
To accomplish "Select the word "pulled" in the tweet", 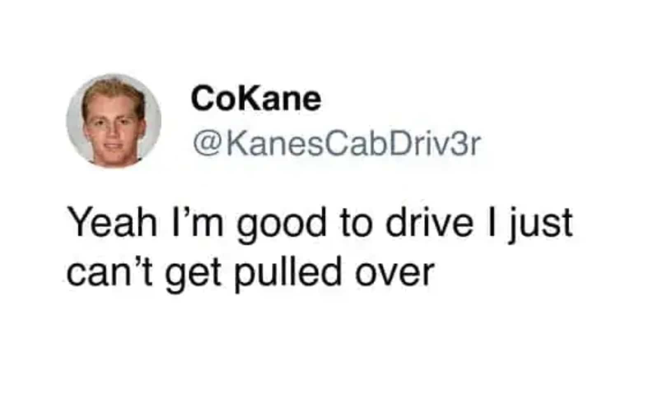I will [x=288, y=274].
